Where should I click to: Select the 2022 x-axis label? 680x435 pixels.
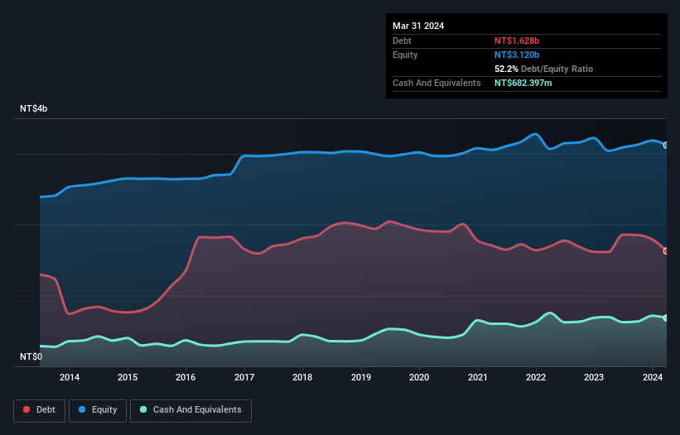pyautogui.click(x=536, y=377)
